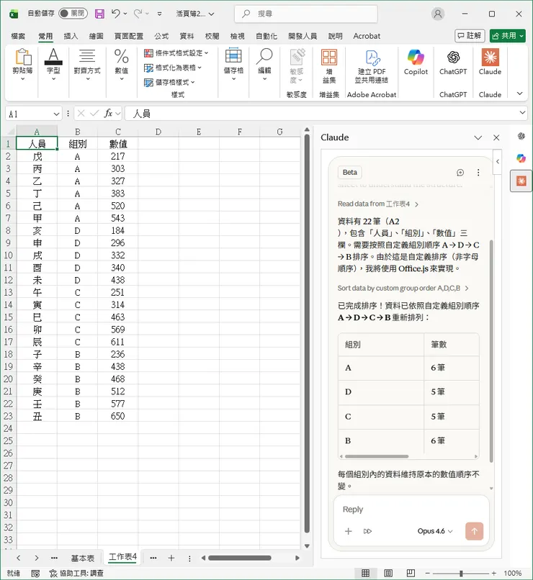Select column C header
Screen dimensions: 533x580
click(117, 132)
